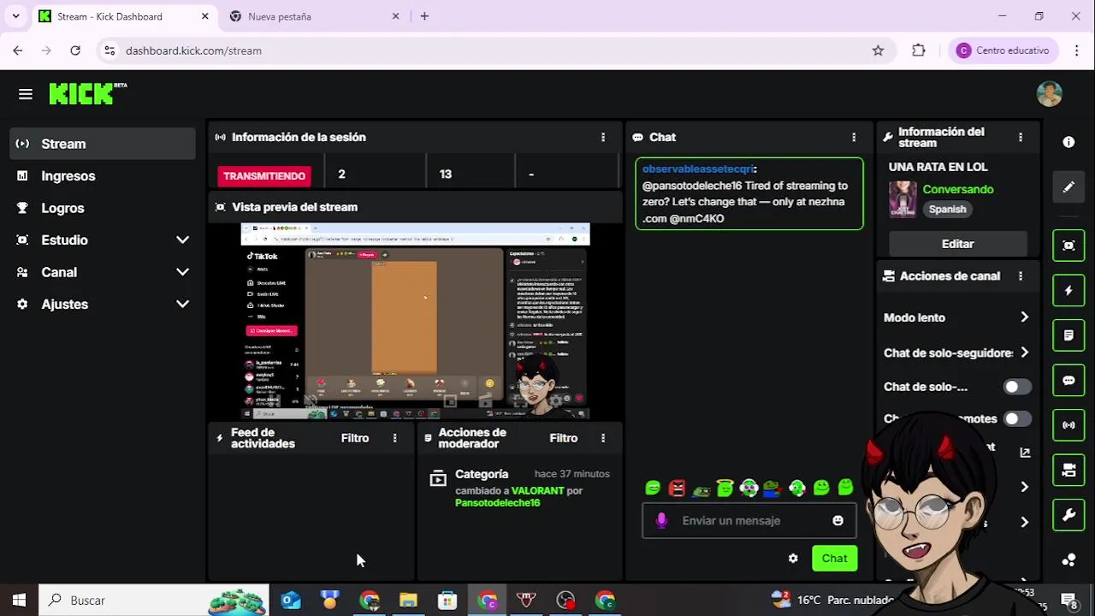Open File Explorer from the taskbar
Screen dimensions: 1095x616
(408, 601)
